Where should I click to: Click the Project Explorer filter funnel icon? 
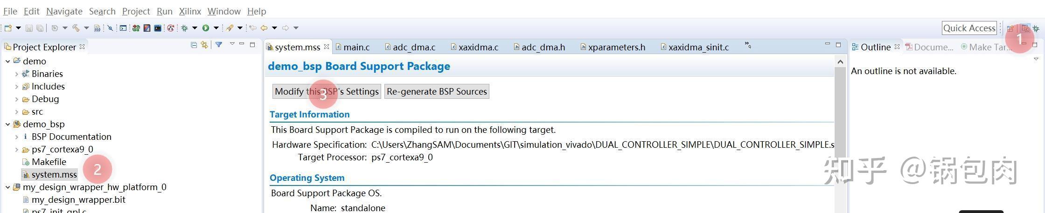point(218,45)
